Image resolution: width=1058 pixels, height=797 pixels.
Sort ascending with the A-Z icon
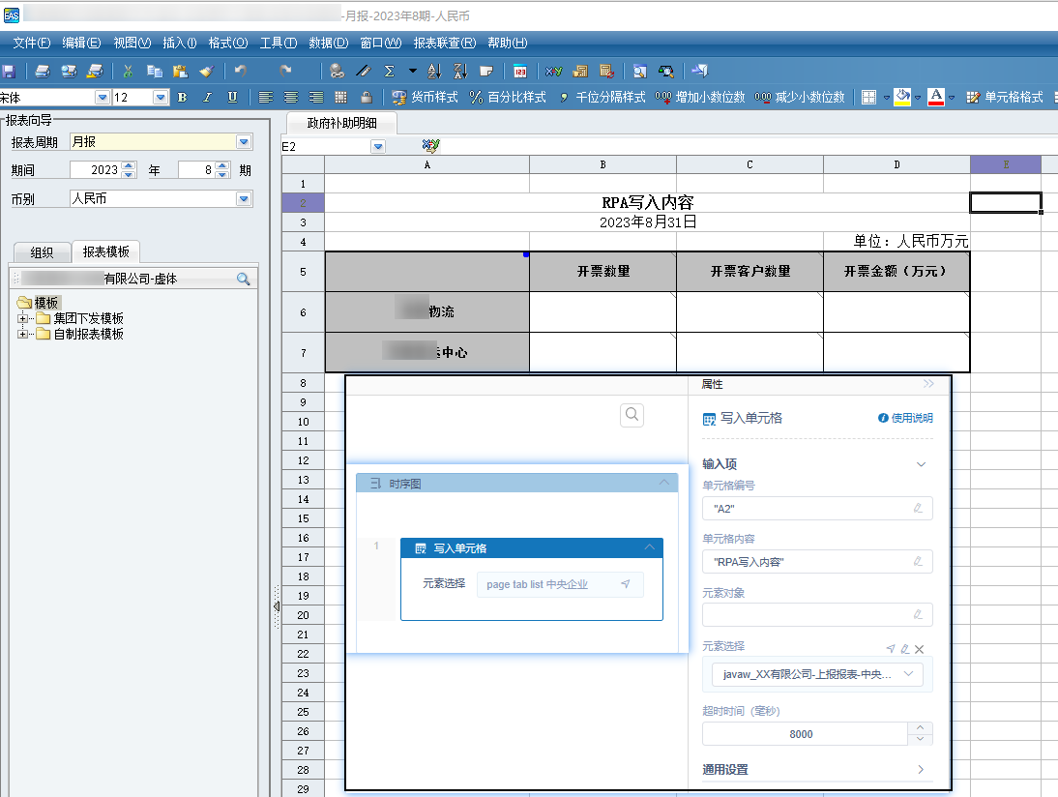point(434,71)
